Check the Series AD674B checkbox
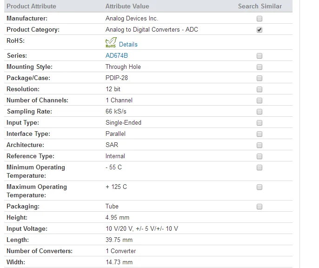Image resolution: width=319 pixels, height=268 pixels. pyautogui.click(x=259, y=56)
